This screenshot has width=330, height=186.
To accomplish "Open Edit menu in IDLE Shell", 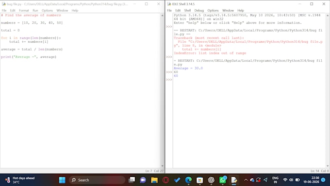I will 178,10.
